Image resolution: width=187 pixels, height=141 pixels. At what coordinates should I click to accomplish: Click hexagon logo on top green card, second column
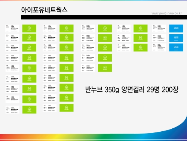pyautogui.click(x=67, y=28)
